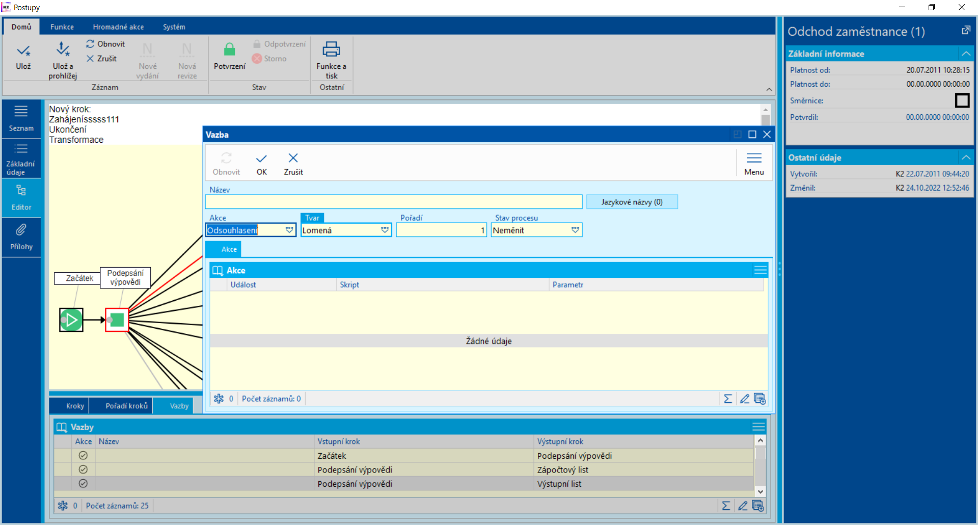Toggle Akce mark on Začátek row
Screen dimensions: 978x525
83,456
